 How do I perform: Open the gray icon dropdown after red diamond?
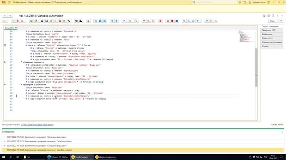pyautogui.click(x=23, y=21)
